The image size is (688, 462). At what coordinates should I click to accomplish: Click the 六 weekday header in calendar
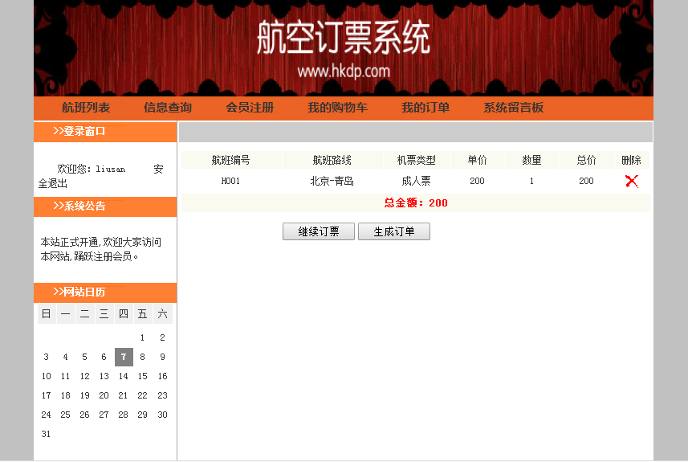point(162,313)
